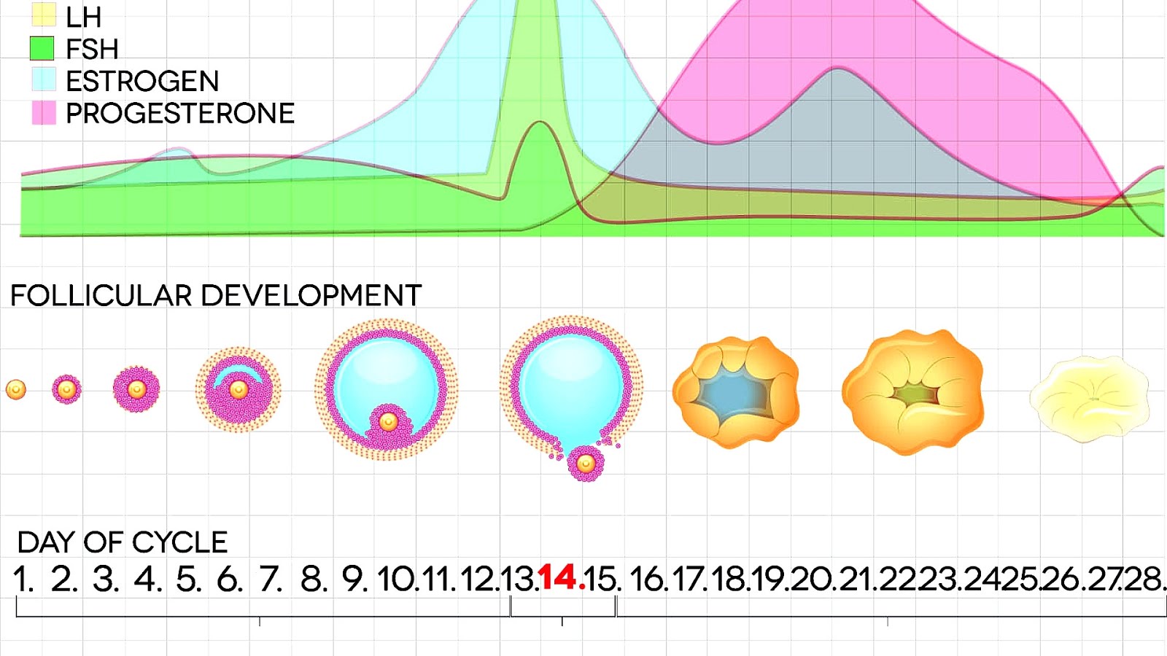
Task: Click day 6 on the cycle axis
Action: click(230, 579)
